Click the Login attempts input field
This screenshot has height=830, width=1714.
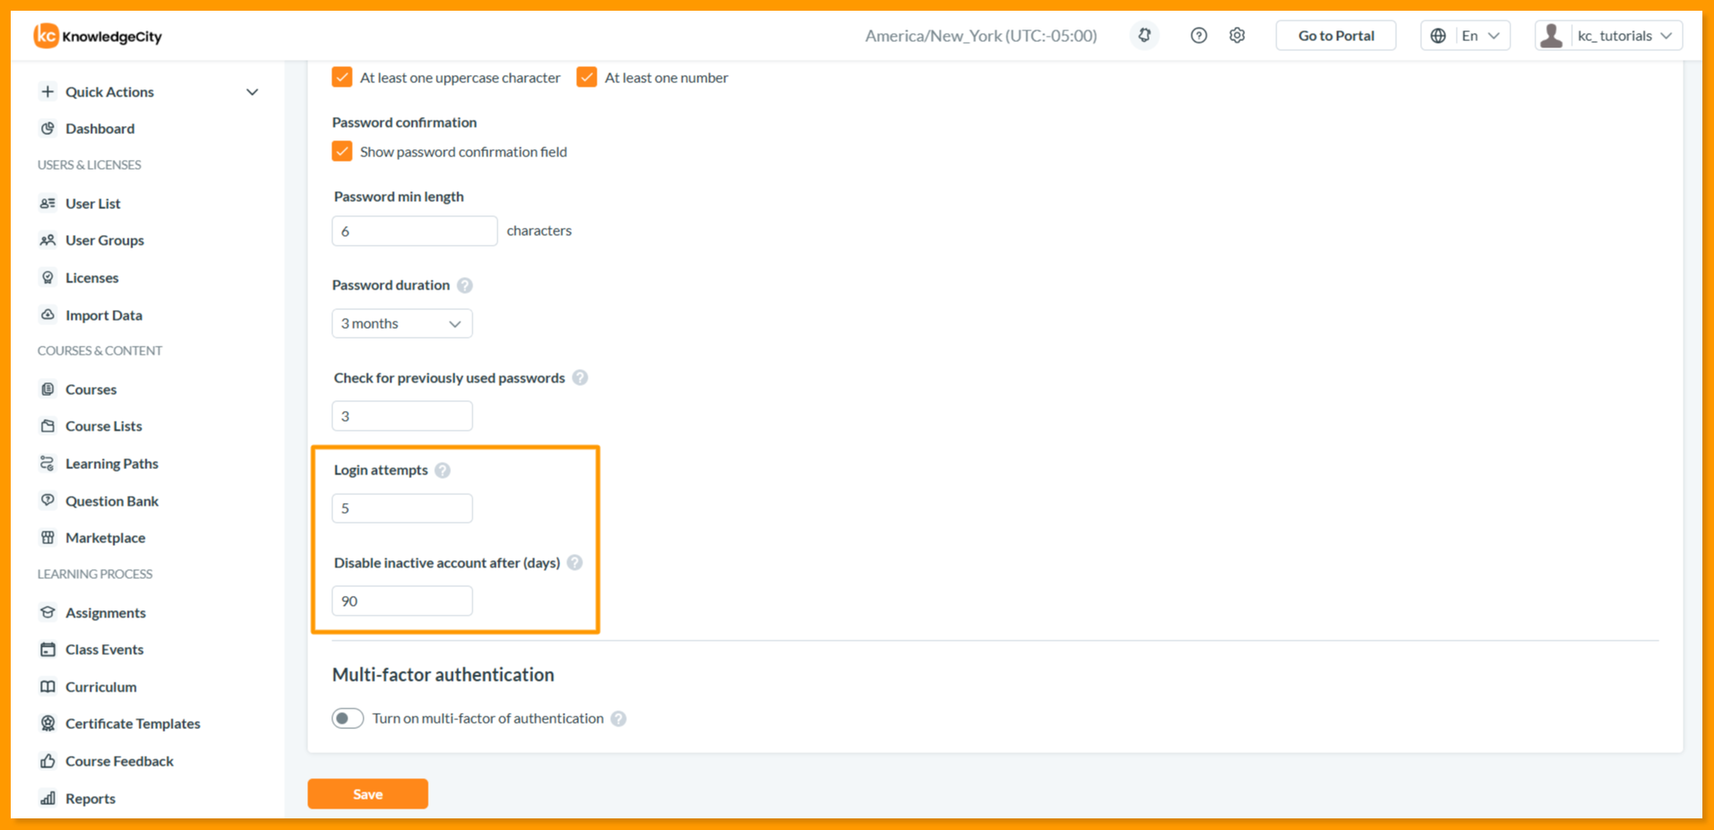(x=402, y=508)
